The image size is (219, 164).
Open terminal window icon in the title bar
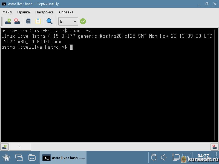pyautogui.click(x=4, y=4)
